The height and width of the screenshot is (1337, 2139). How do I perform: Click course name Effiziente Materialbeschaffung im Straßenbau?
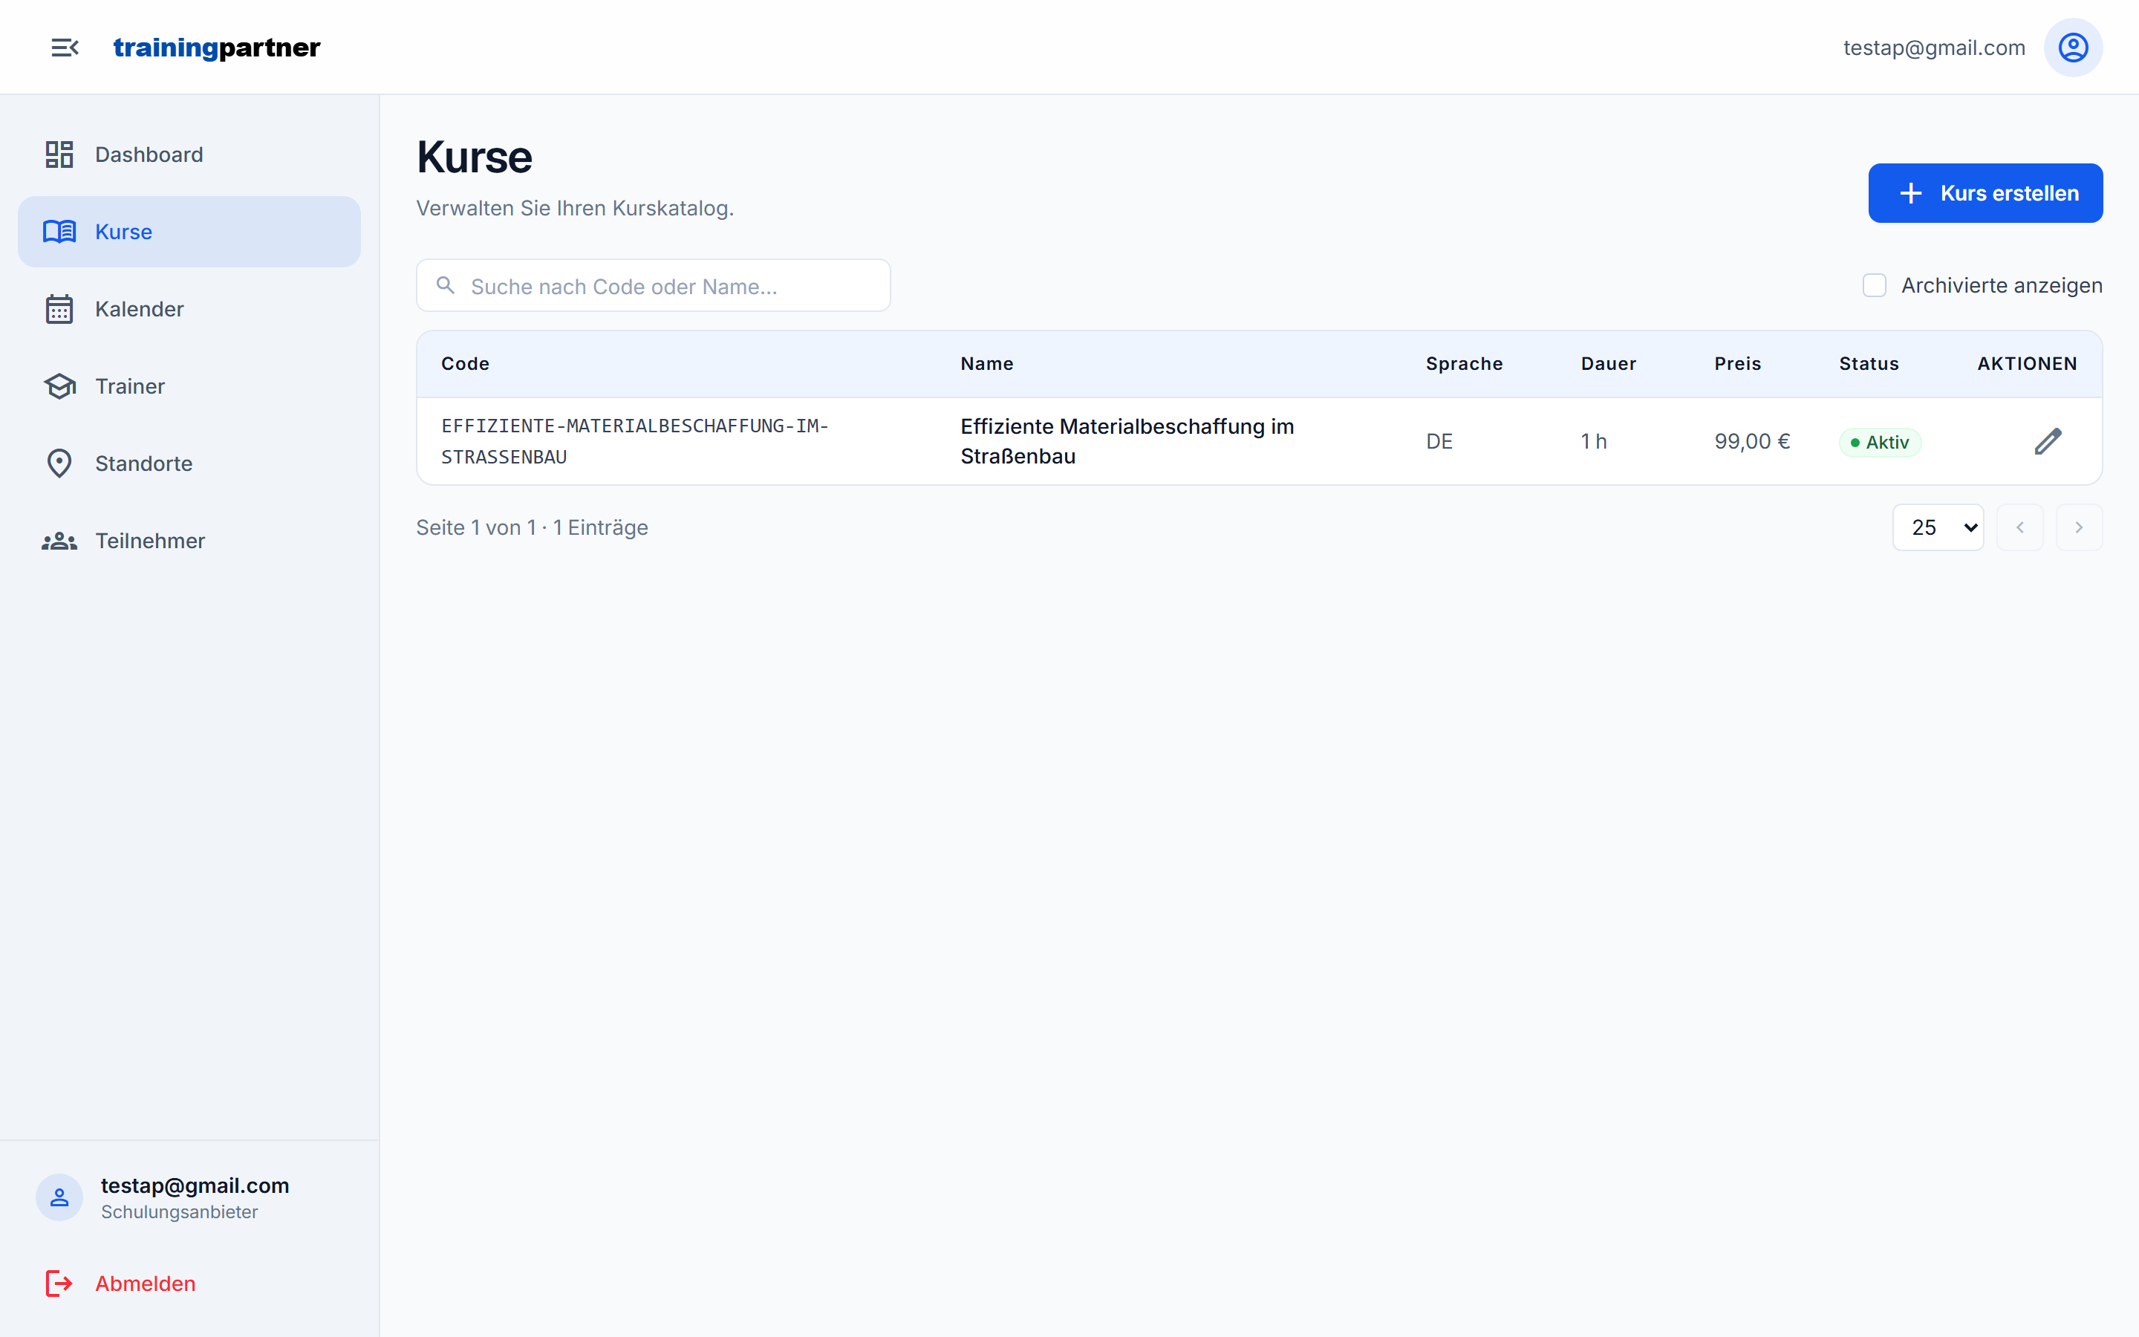pyautogui.click(x=1127, y=441)
